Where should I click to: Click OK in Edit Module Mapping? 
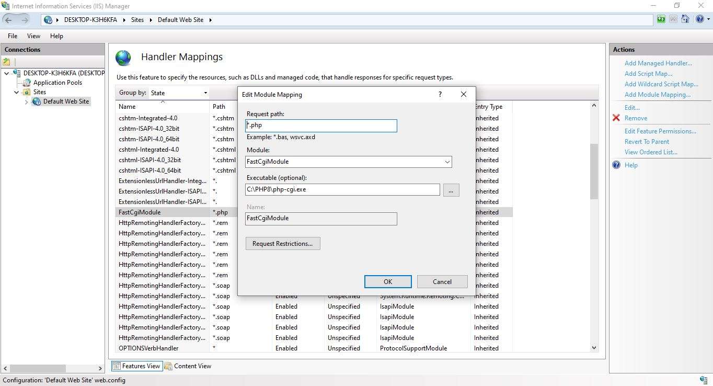tap(388, 281)
